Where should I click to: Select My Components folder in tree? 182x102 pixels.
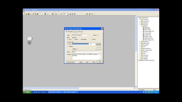(x=147, y=50)
